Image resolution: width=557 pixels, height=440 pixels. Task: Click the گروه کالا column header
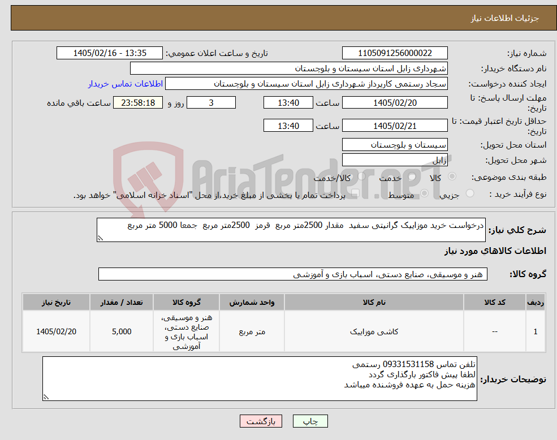[186, 302]
